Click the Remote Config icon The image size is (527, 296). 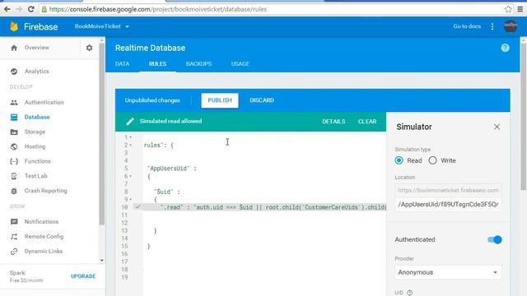pos(14,237)
